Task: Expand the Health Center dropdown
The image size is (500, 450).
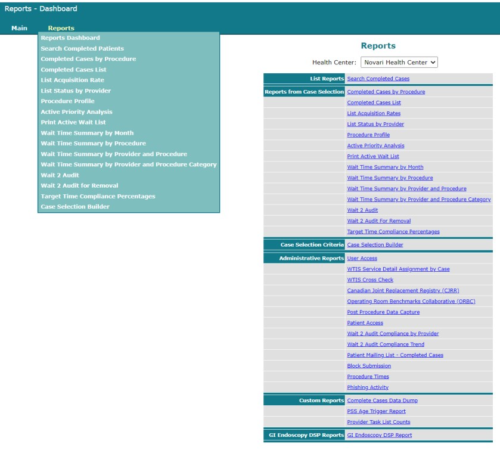Action: click(399, 62)
